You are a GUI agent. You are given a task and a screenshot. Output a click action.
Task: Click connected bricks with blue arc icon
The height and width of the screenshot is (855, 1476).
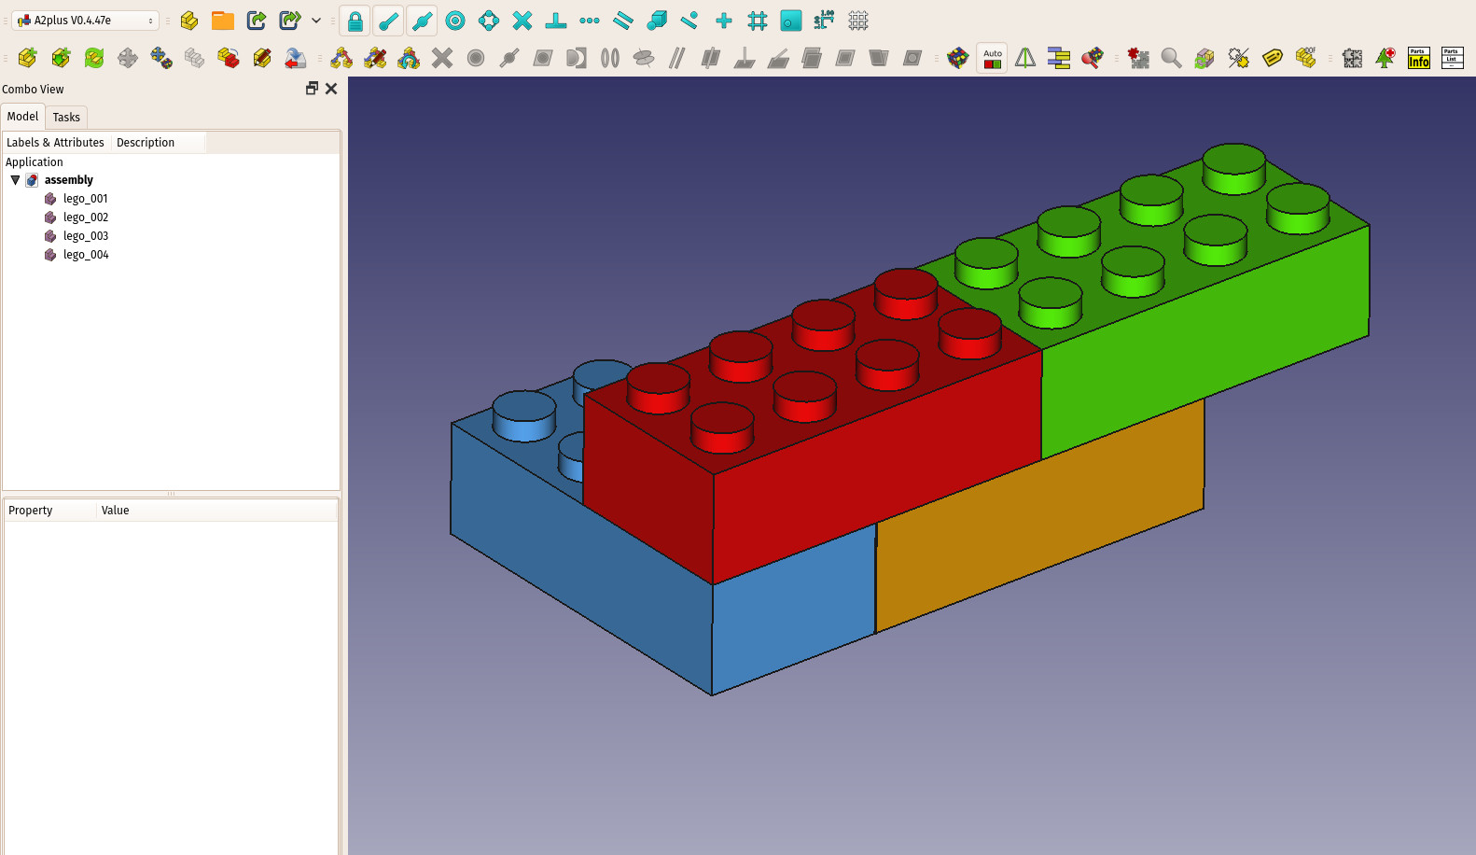(409, 58)
